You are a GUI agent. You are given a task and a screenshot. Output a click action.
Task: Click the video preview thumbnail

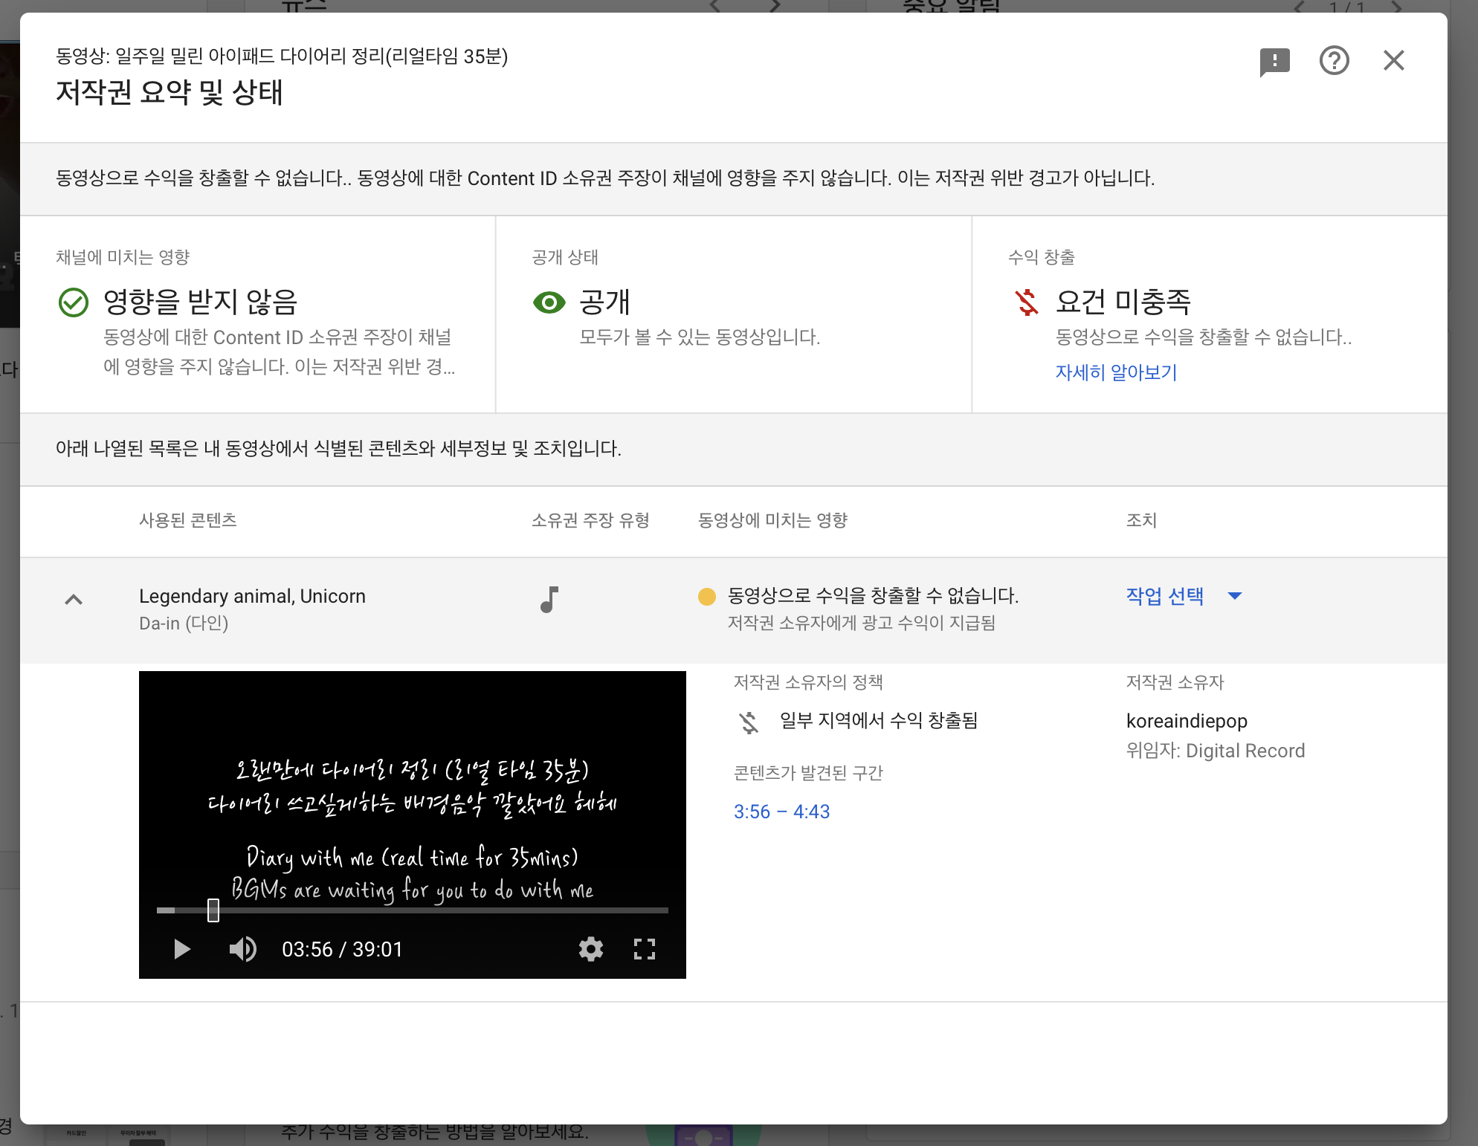pos(412,788)
